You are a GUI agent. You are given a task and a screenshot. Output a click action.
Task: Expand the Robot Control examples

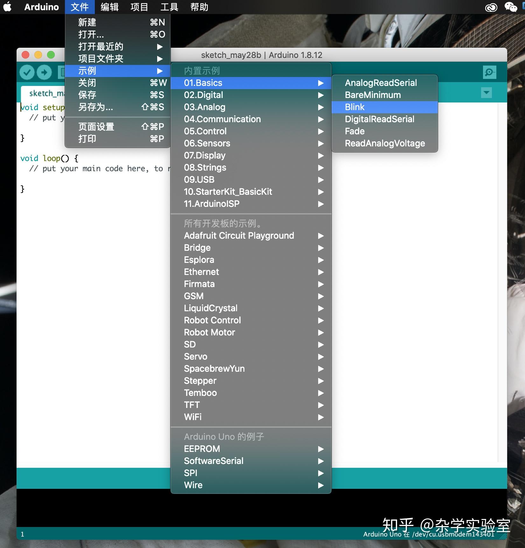click(x=251, y=320)
